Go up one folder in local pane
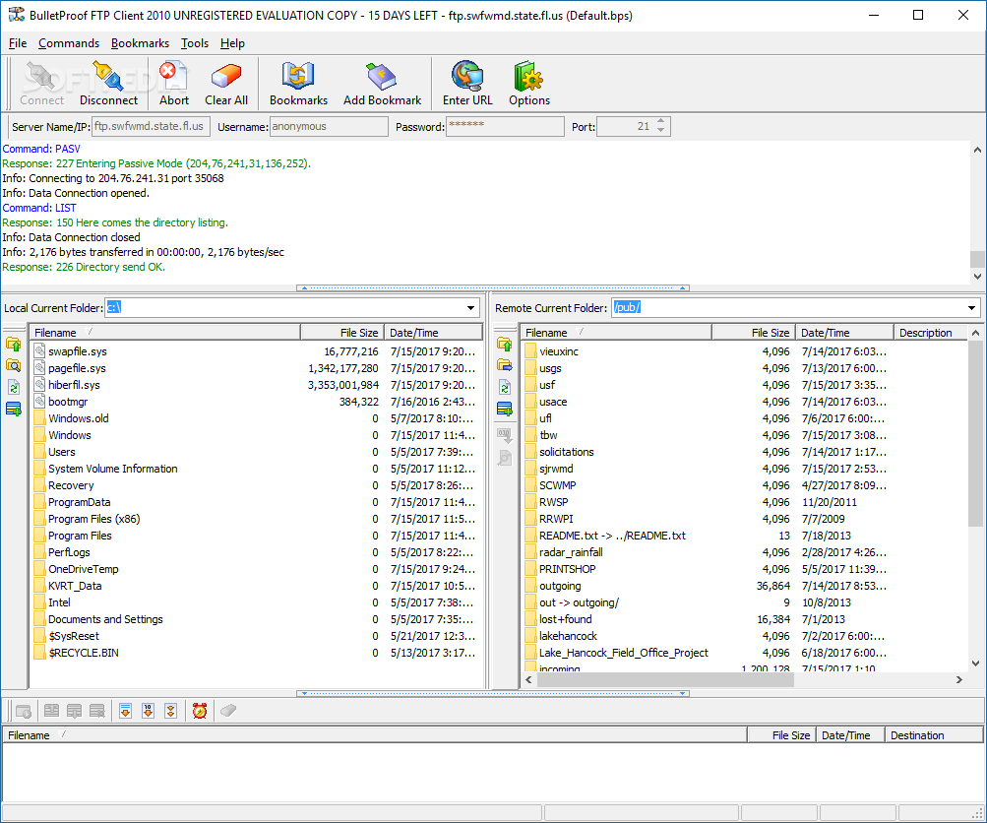 tap(13, 344)
